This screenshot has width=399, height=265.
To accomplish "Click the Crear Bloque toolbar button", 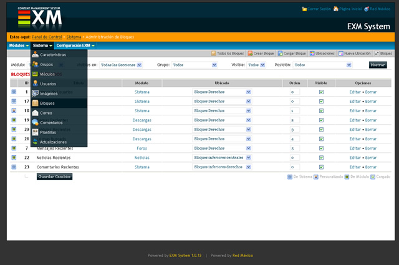I will pos(263,54).
